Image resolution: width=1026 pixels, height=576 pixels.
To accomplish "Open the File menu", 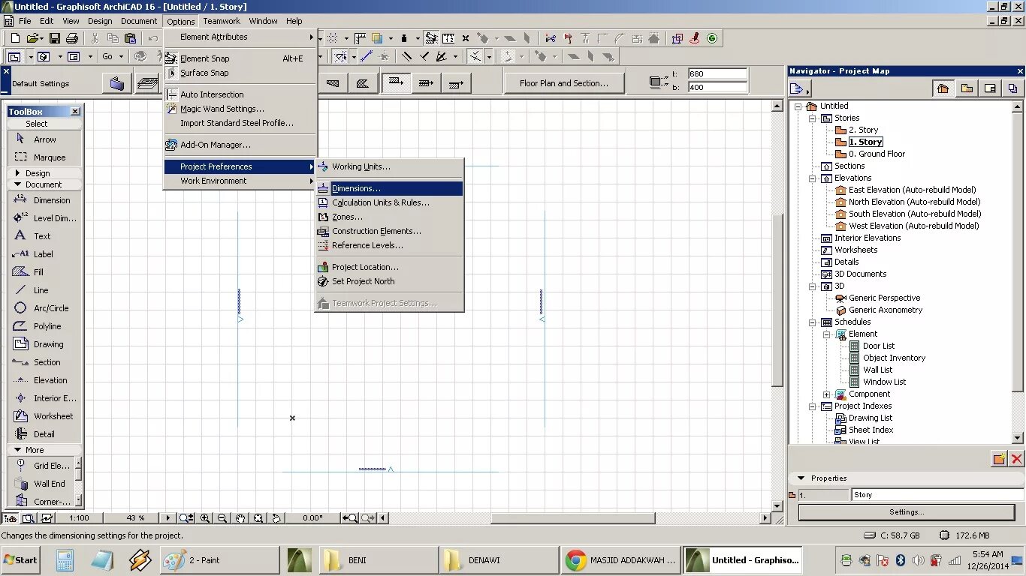I will point(25,21).
